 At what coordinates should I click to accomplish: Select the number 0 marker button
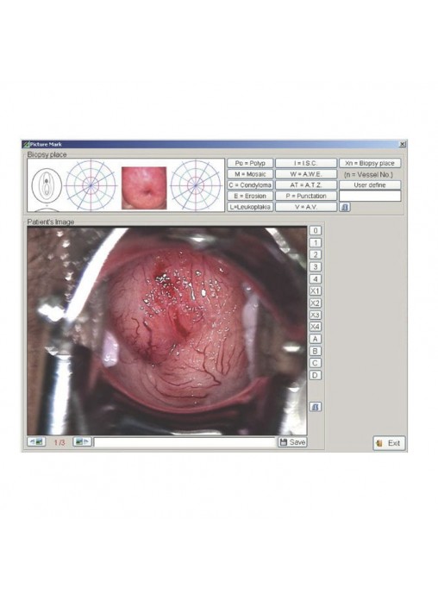pos(315,230)
